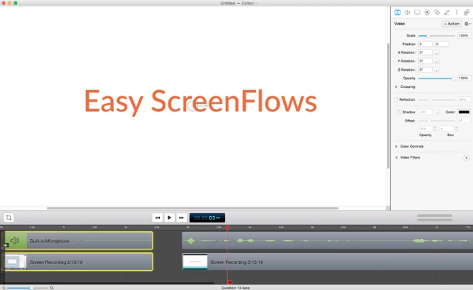This screenshot has height=290, width=473.
Task: Enable the Shadow checkbox
Action: pos(399,112)
